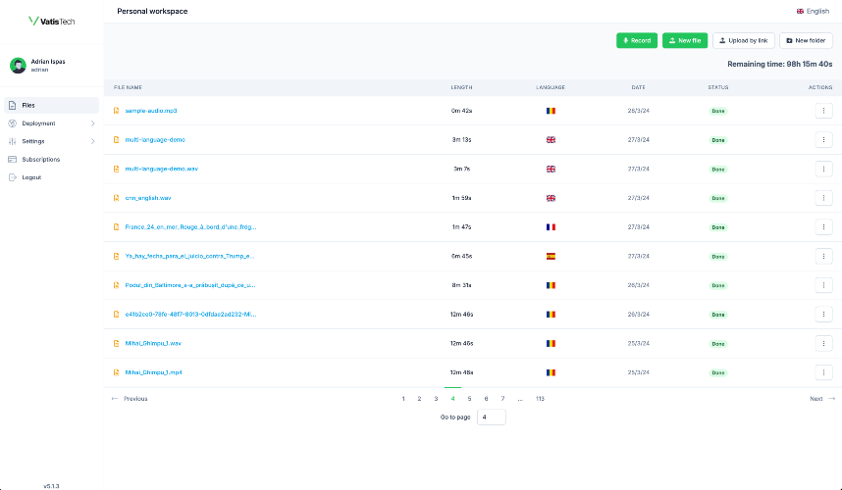This screenshot has height=490, width=842.
Task: Click the FILE NAME column header
Action: tap(128, 87)
